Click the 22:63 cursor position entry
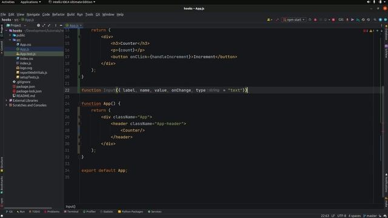Viewport: 388px width, 218px height. point(325,216)
